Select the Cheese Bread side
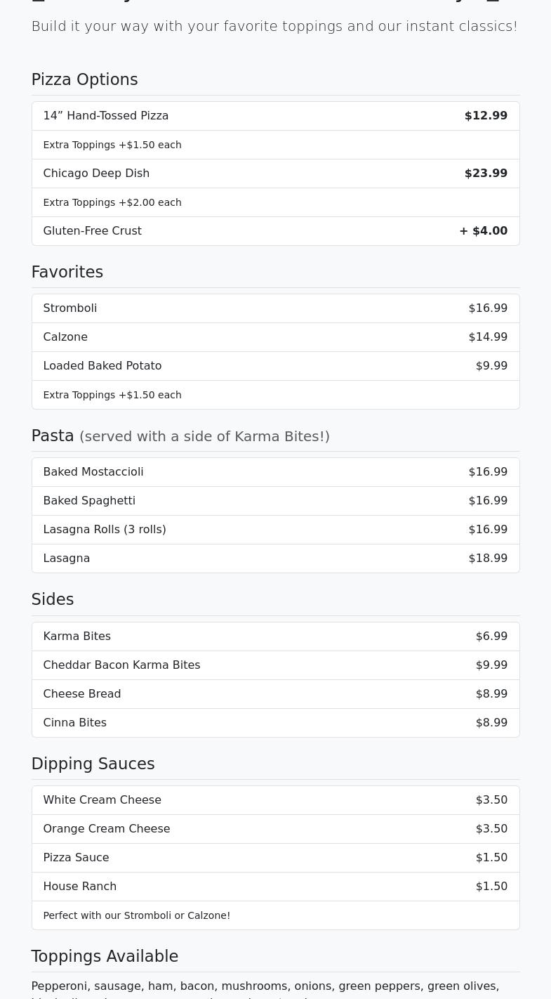 pyautogui.click(x=82, y=694)
